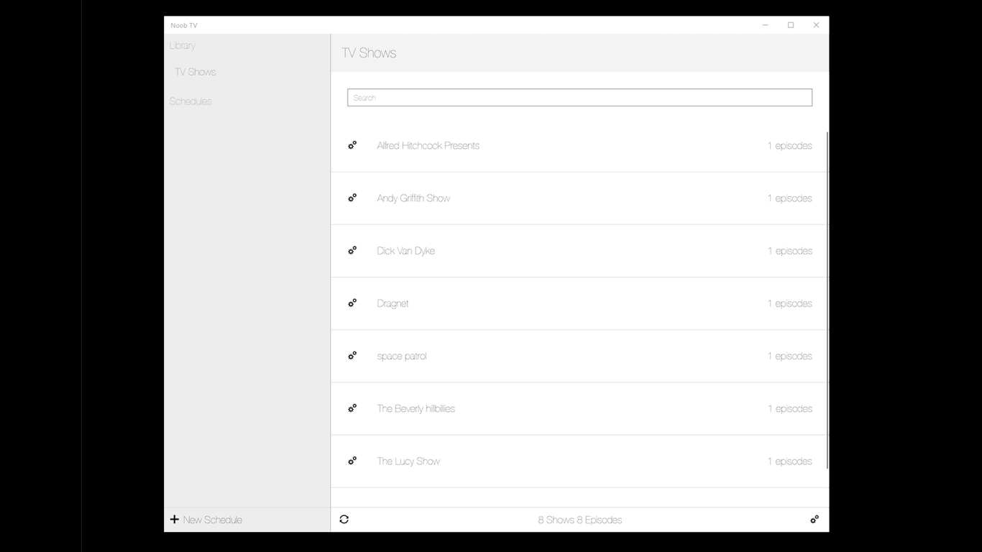Open the Dragnet show title
Image resolution: width=982 pixels, height=552 pixels.
tap(393, 303)
